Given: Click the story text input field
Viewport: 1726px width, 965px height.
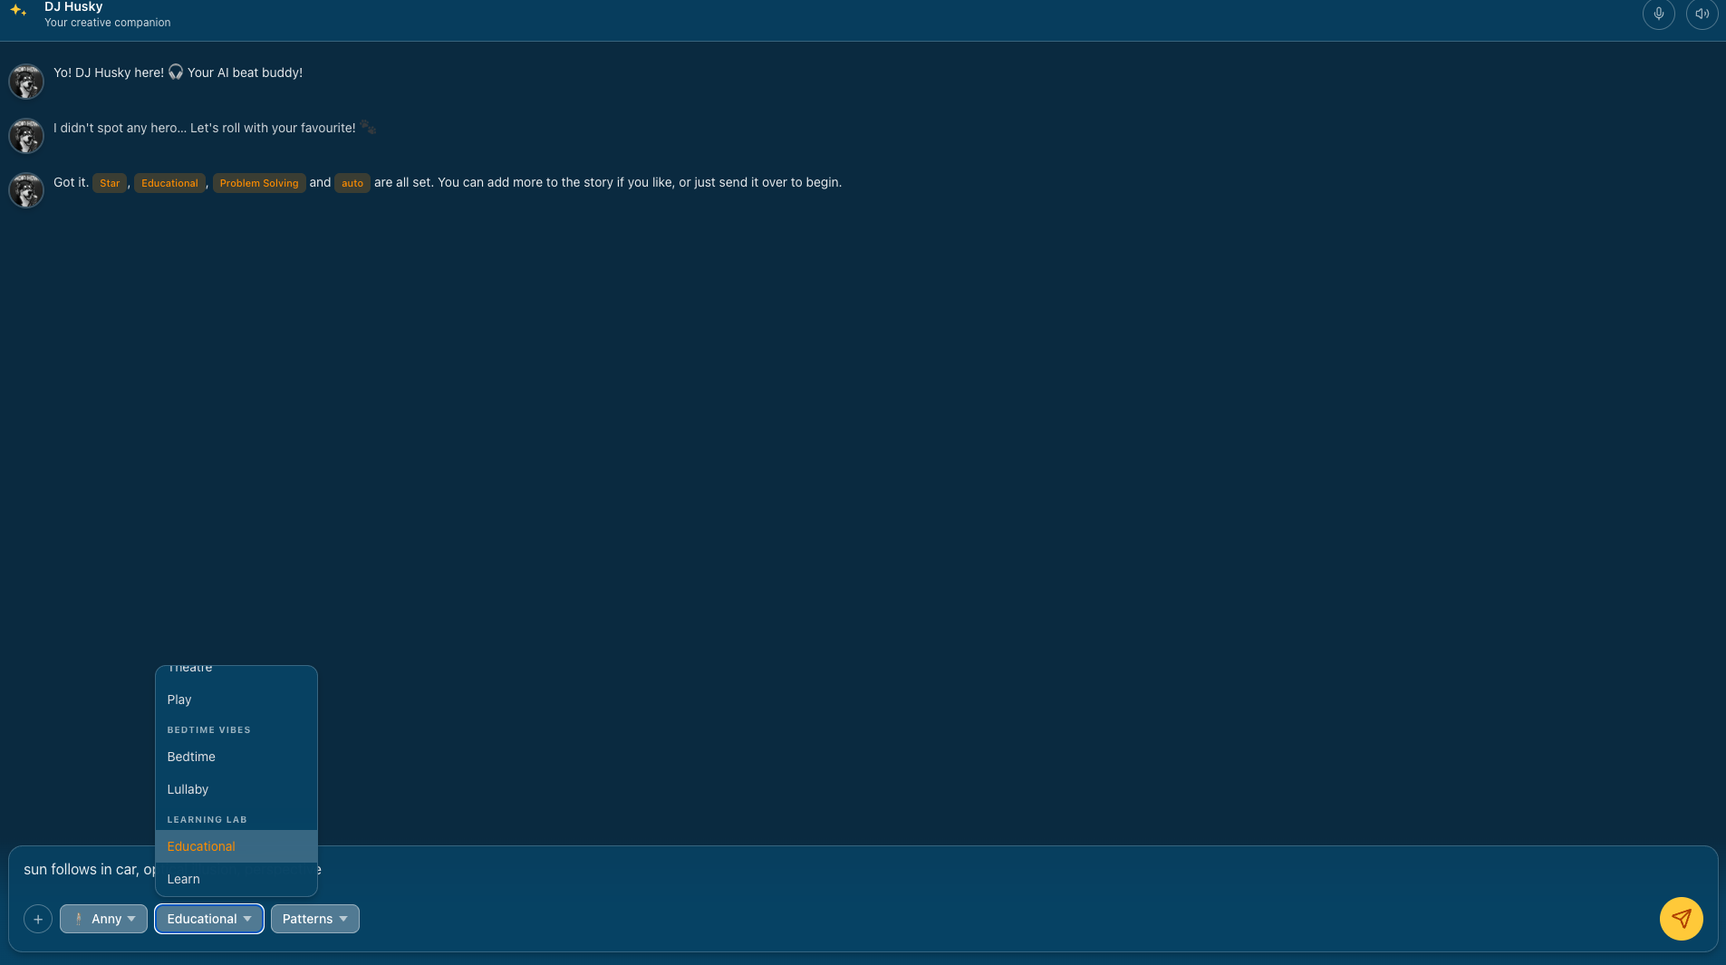Looking at the screenshot, I should pyautogui.click(x=863, y=870).
